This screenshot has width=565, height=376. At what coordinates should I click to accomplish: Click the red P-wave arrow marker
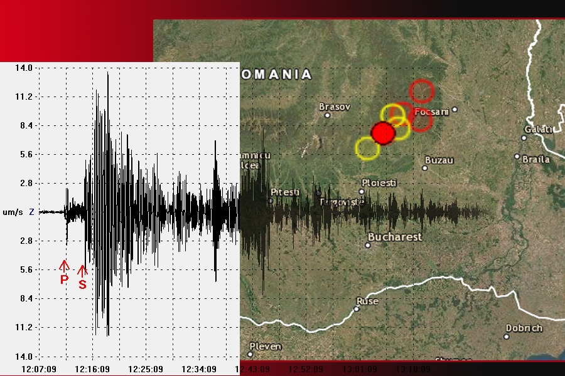tap(64, 265)
